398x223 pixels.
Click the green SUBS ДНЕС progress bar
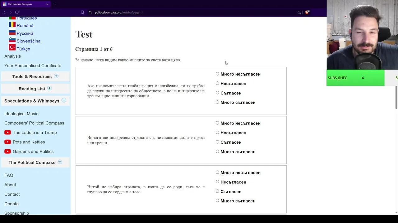click(355, 78)
